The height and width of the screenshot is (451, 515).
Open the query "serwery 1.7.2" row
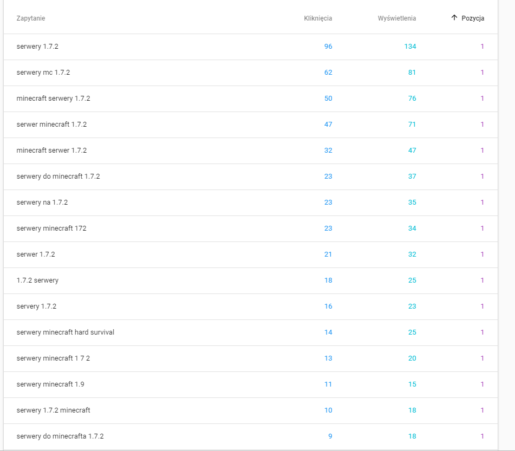[37, 47]
